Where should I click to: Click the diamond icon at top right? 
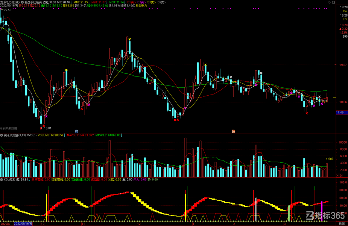coord(329,2)
